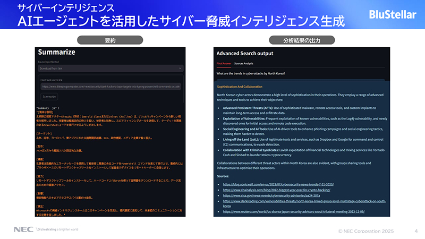Viewport: 425px width, 239px height.
Task: Switch to the Sources Analysis tab
Action: 244,63
